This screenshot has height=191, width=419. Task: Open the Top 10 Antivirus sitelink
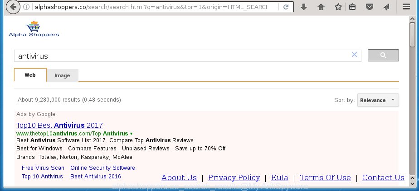tap(42, 177)
